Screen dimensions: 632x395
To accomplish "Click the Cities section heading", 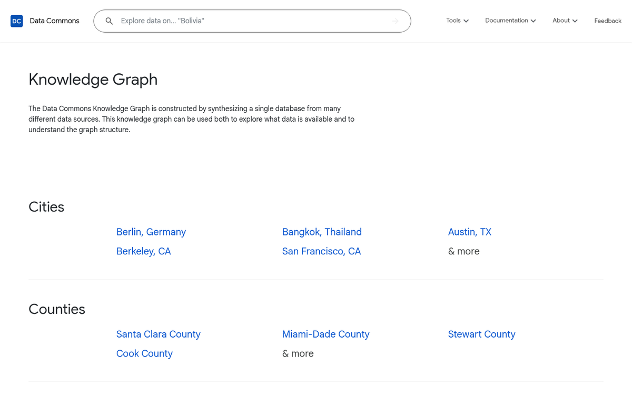I will [x=46, y=207].
